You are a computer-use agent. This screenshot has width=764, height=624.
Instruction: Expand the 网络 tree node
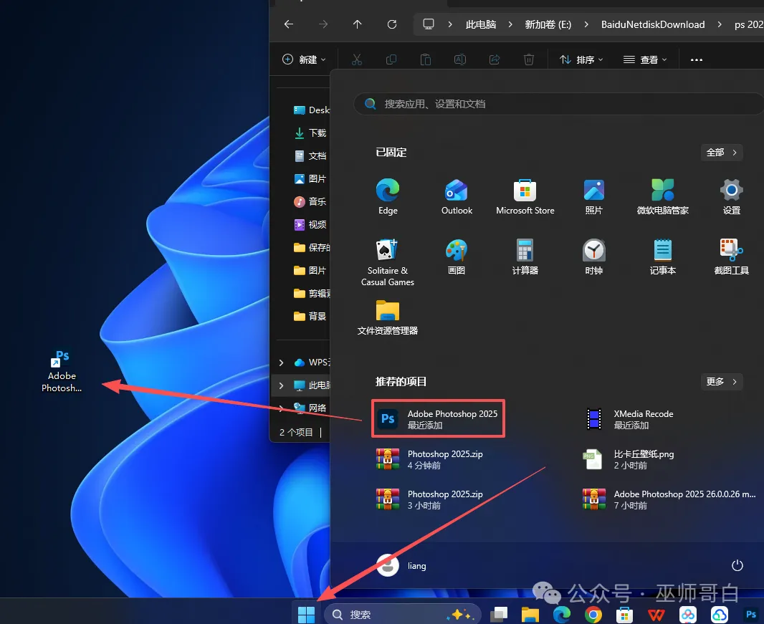point(281,408)
